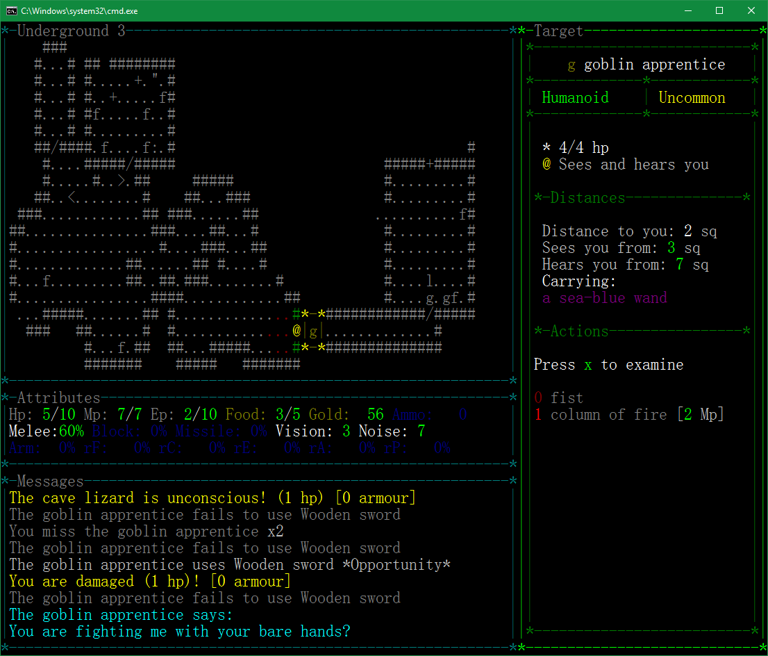Click the 'Actions' section header
Image resolution: width=768 pixels, height=656 pixels.
click(x=579, y=331)
